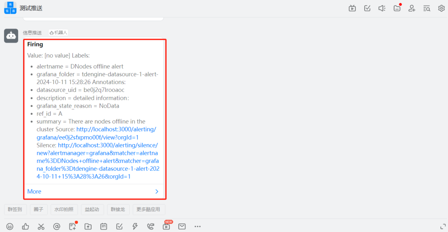This screenshot has height=232, width=448.
Task: Create a to-do from the input toolbar
Action: 119,227
